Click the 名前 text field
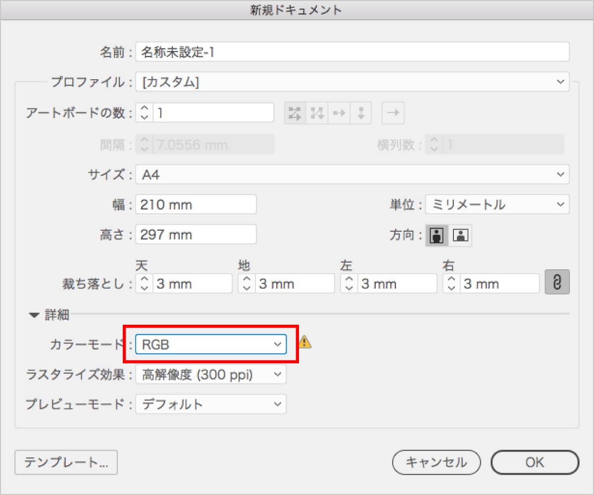The height and width of the screenshot is (495, 594). (x=352, y=52)
